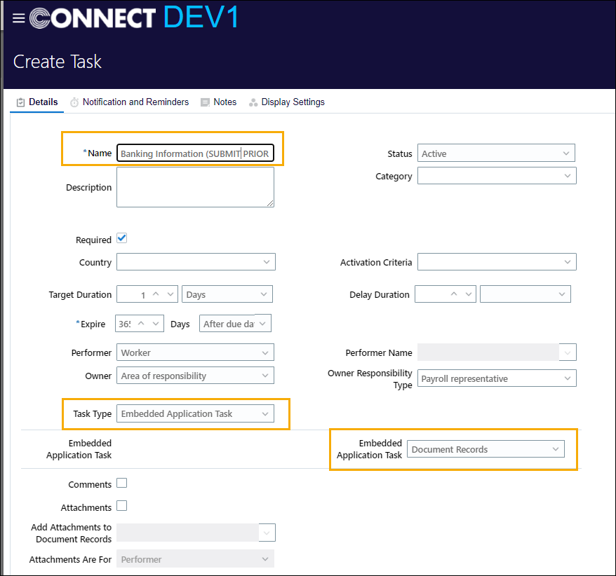Enable the Comments checkbox
Viewport: 616px width, 576px height.
click(x=122, y=483)
